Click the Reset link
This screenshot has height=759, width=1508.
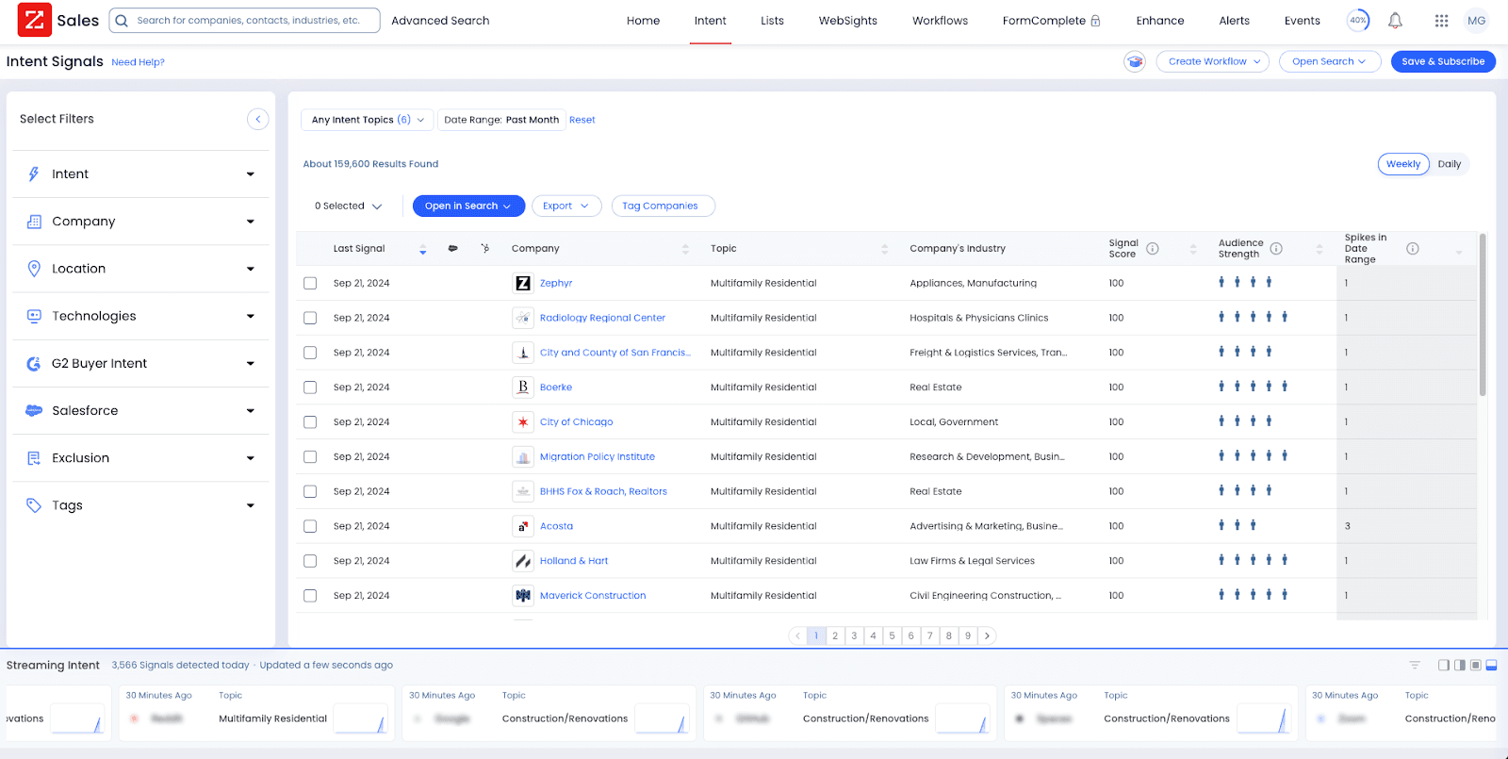tap(582, 120)
